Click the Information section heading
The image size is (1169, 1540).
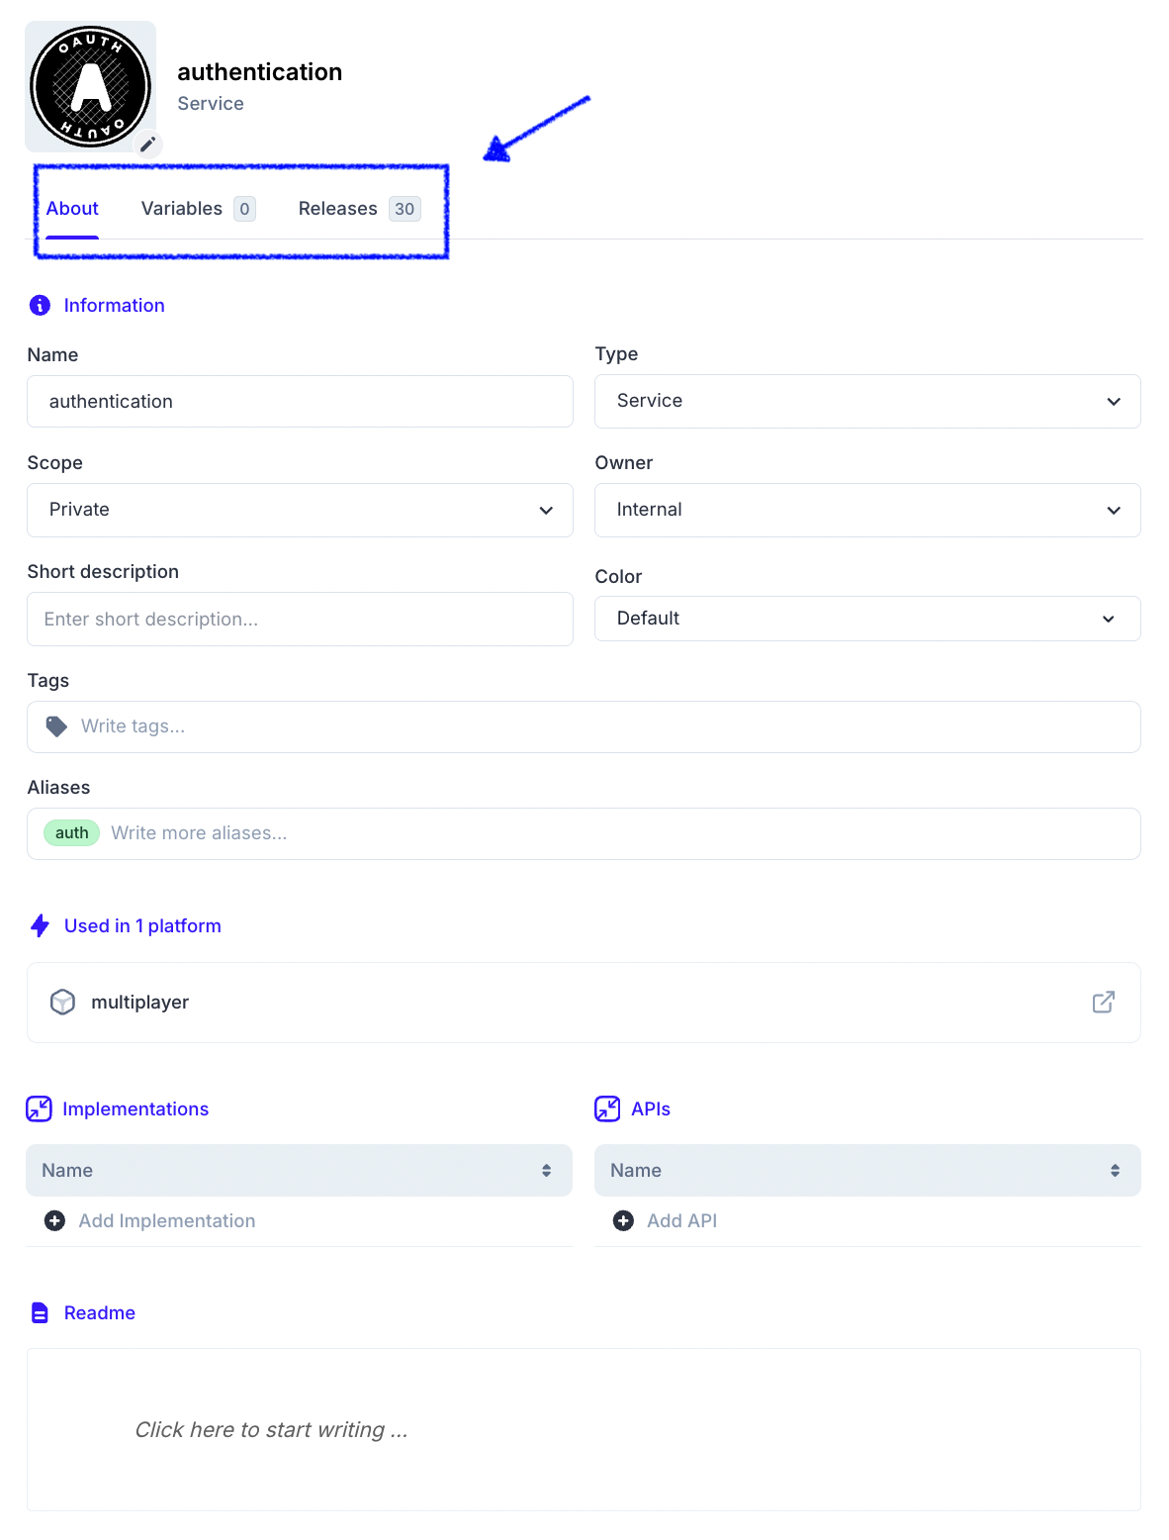(x=115, y=306)
